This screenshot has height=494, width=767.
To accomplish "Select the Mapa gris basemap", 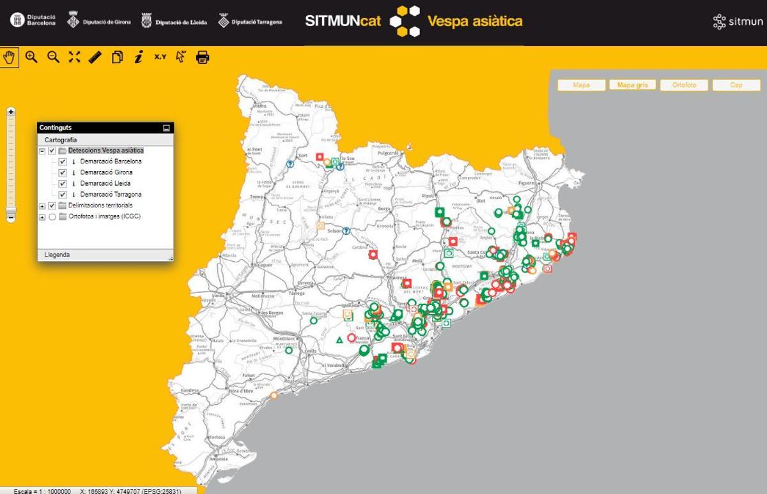I will click(632, 84).
